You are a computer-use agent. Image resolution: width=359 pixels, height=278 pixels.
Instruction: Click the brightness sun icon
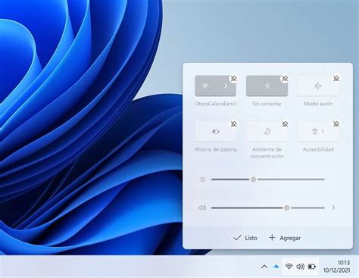(x=202, y=180)
